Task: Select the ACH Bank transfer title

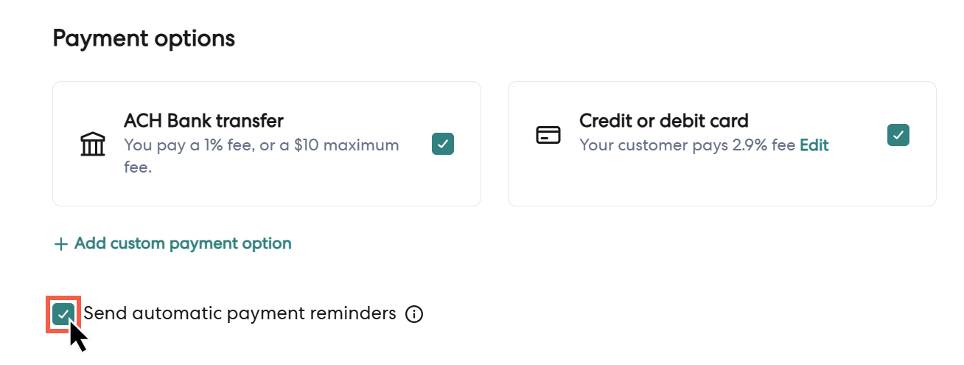Action: click(203, 121)
